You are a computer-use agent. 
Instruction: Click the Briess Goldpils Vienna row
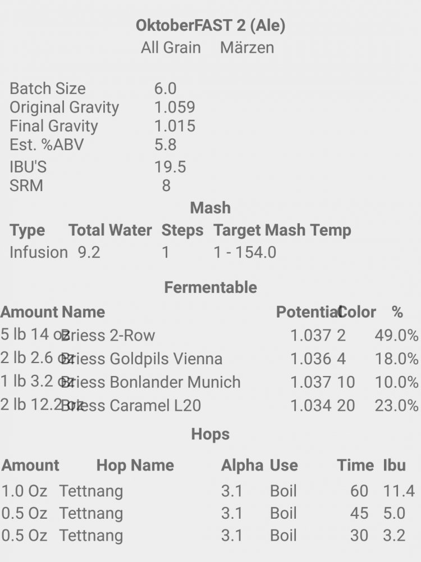(x=209, y=359)
